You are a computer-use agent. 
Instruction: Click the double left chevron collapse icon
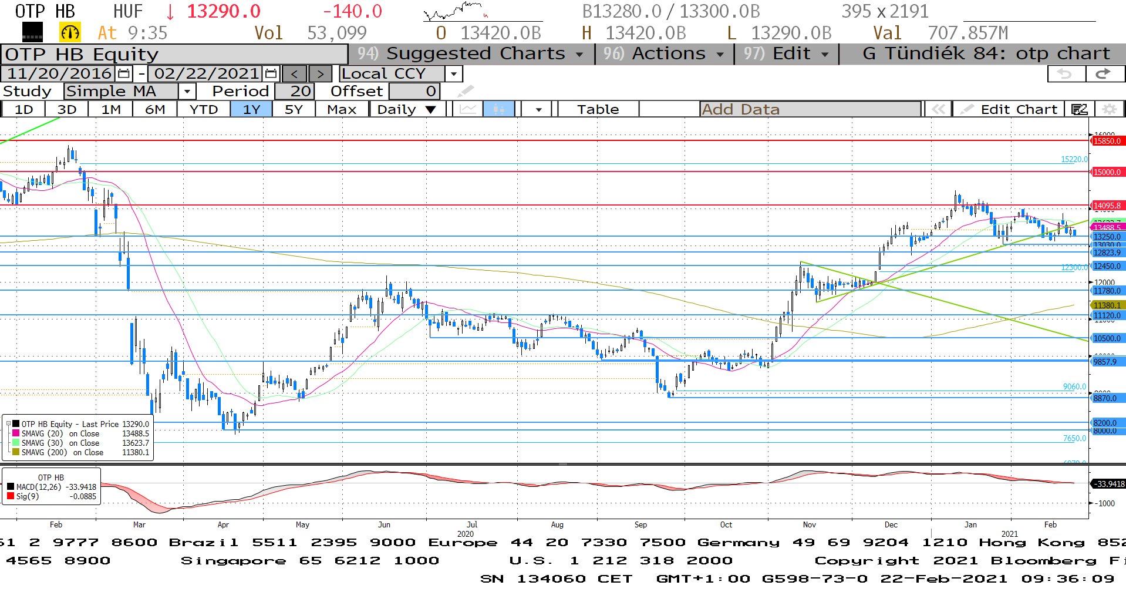(938, 109)
